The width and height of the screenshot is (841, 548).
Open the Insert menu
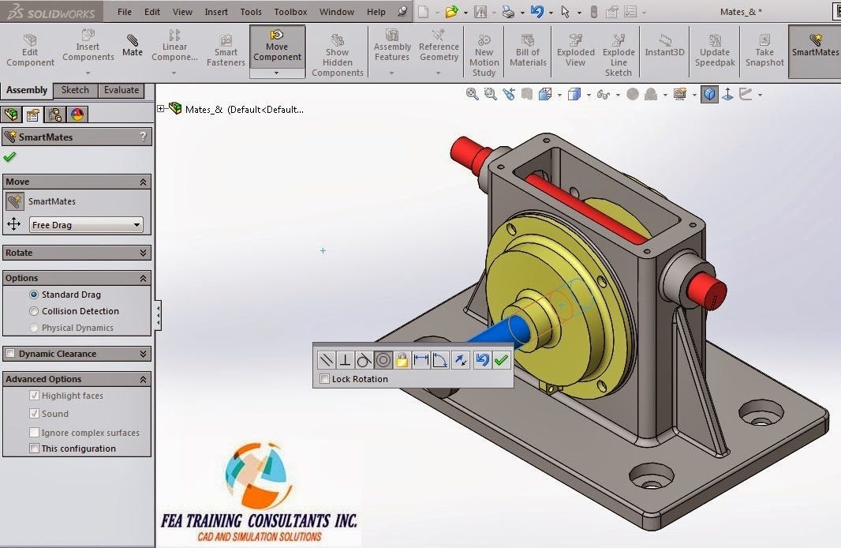[216, 12]
